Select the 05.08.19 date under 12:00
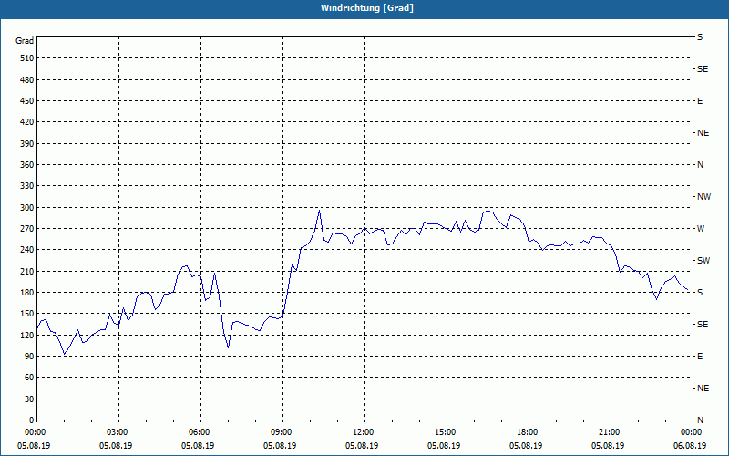Screen dimensions: 729x456 pos(362,446)
